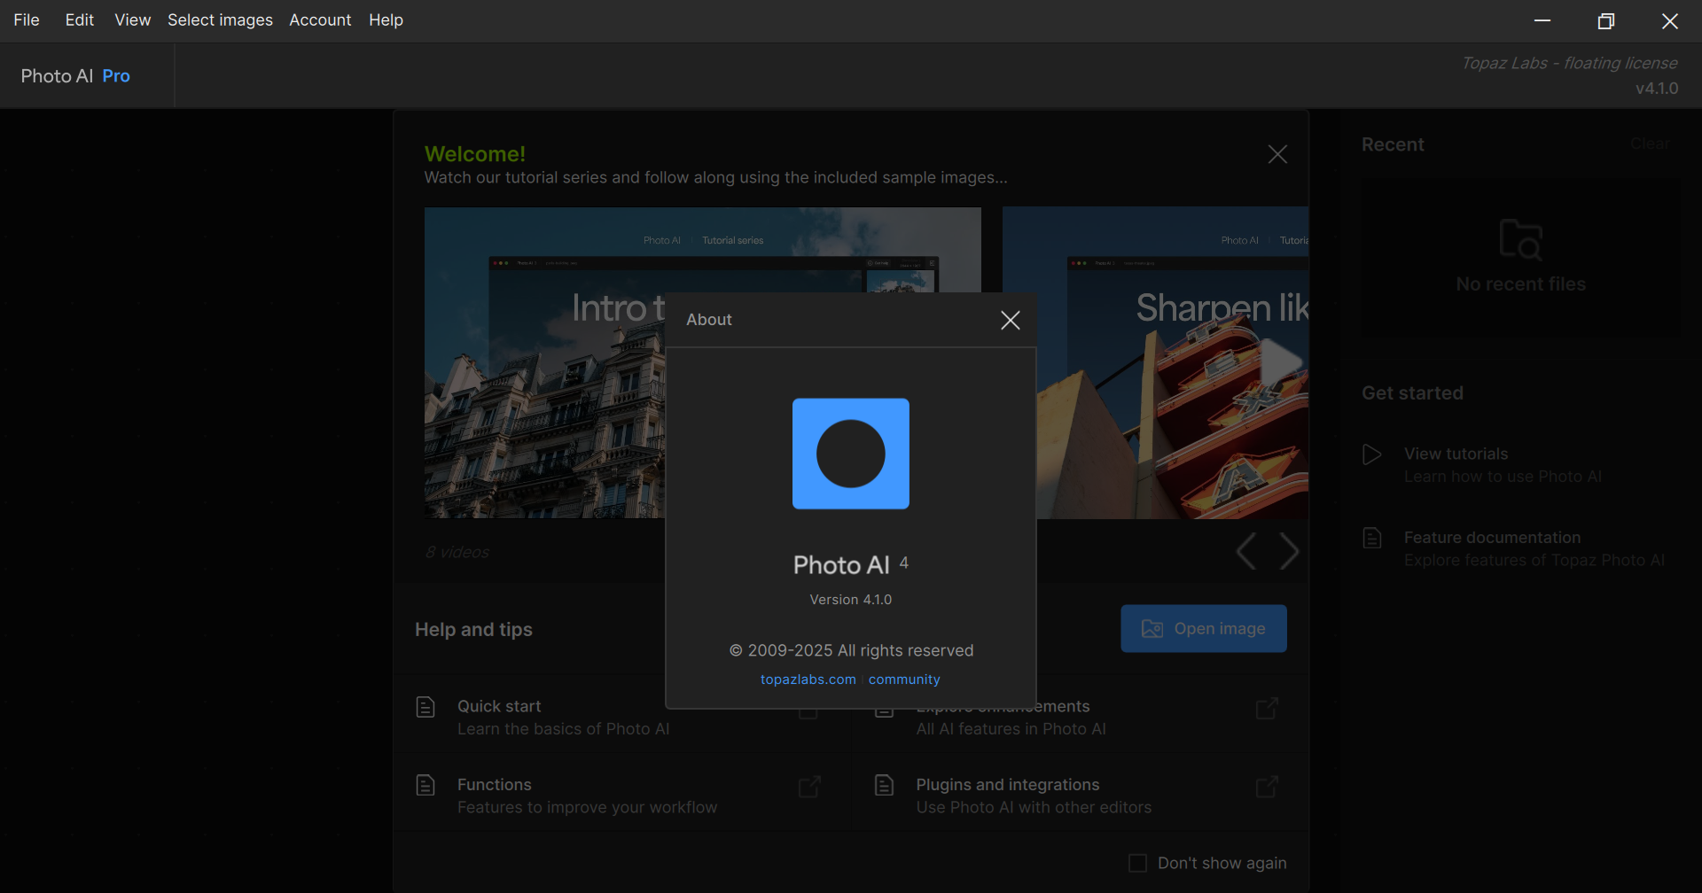
Task: Open the File menu
Action: pos(27,19)
